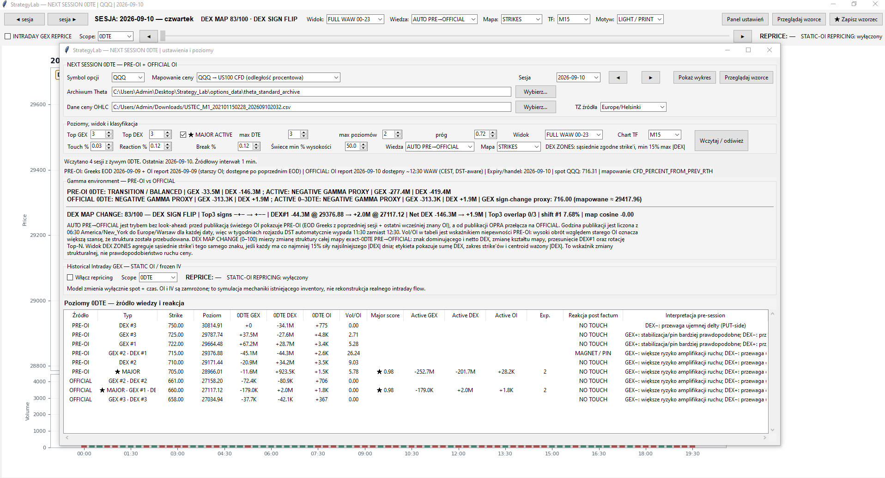Sort table by 0DTE GEX column
Viewport: 885px width, 478px height.
249,315
